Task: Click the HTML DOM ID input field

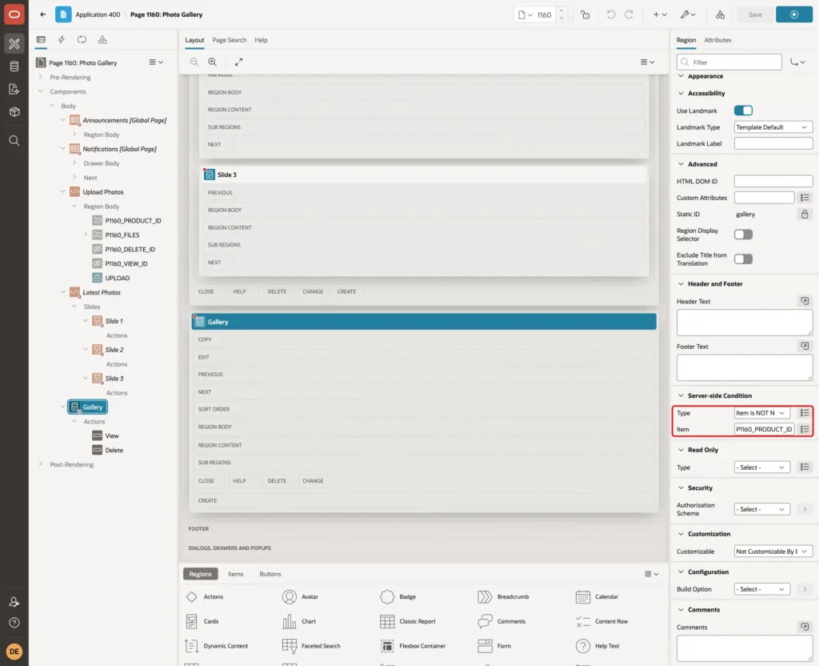Action: pyautogui.click(x=773, y=182)
